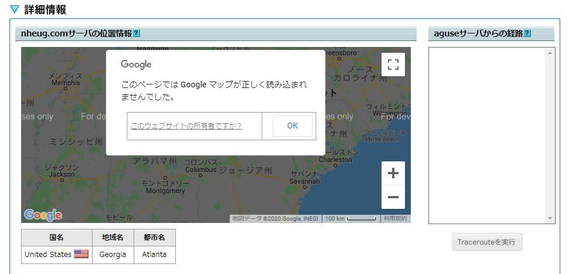The width and height of the screenshot is (572, 274).
Task: Click inside the traceroute output area
Action: coord(488,135)
